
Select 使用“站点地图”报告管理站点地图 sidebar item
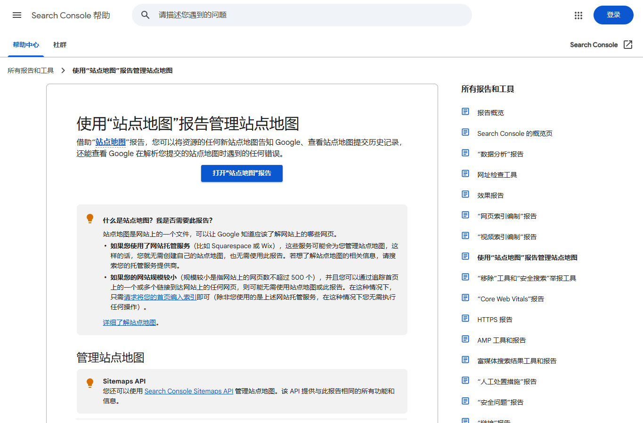(527, 258)
